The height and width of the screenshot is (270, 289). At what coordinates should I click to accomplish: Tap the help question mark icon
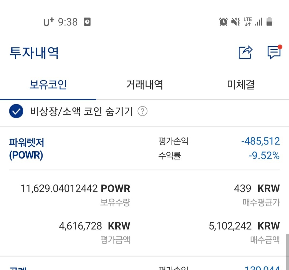143,111
